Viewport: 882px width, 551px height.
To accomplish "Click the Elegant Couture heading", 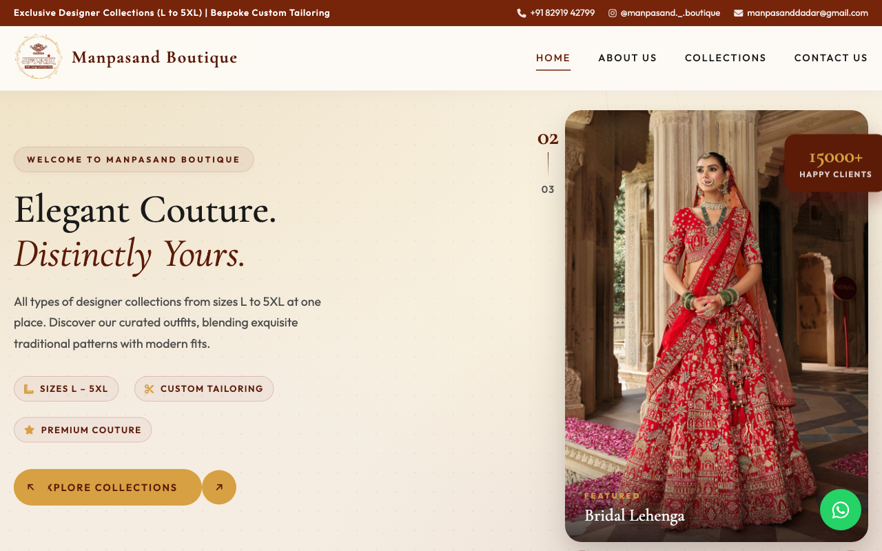I will tap(145, 209).
